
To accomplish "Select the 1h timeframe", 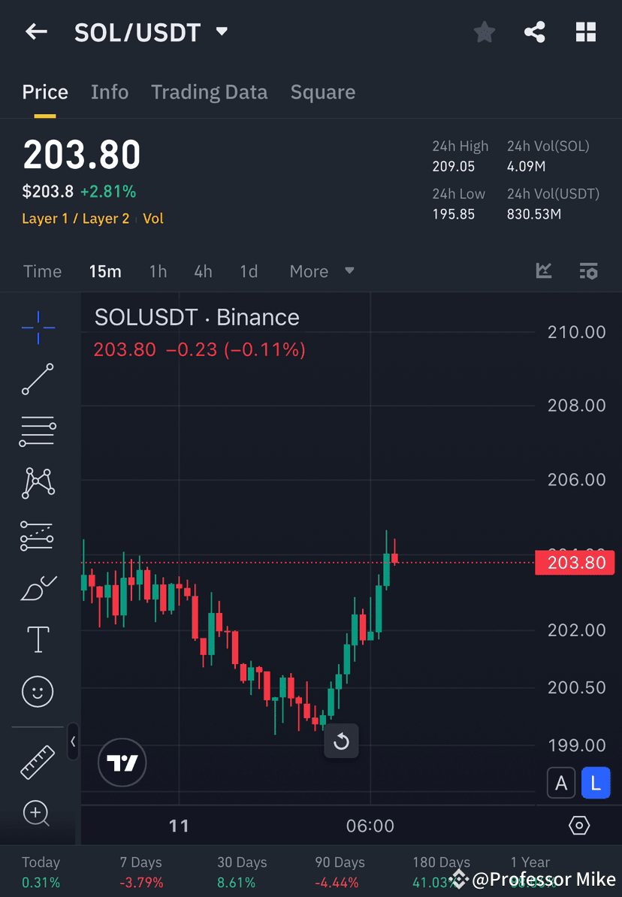I will pyautogui.click(x=158, y=271).
